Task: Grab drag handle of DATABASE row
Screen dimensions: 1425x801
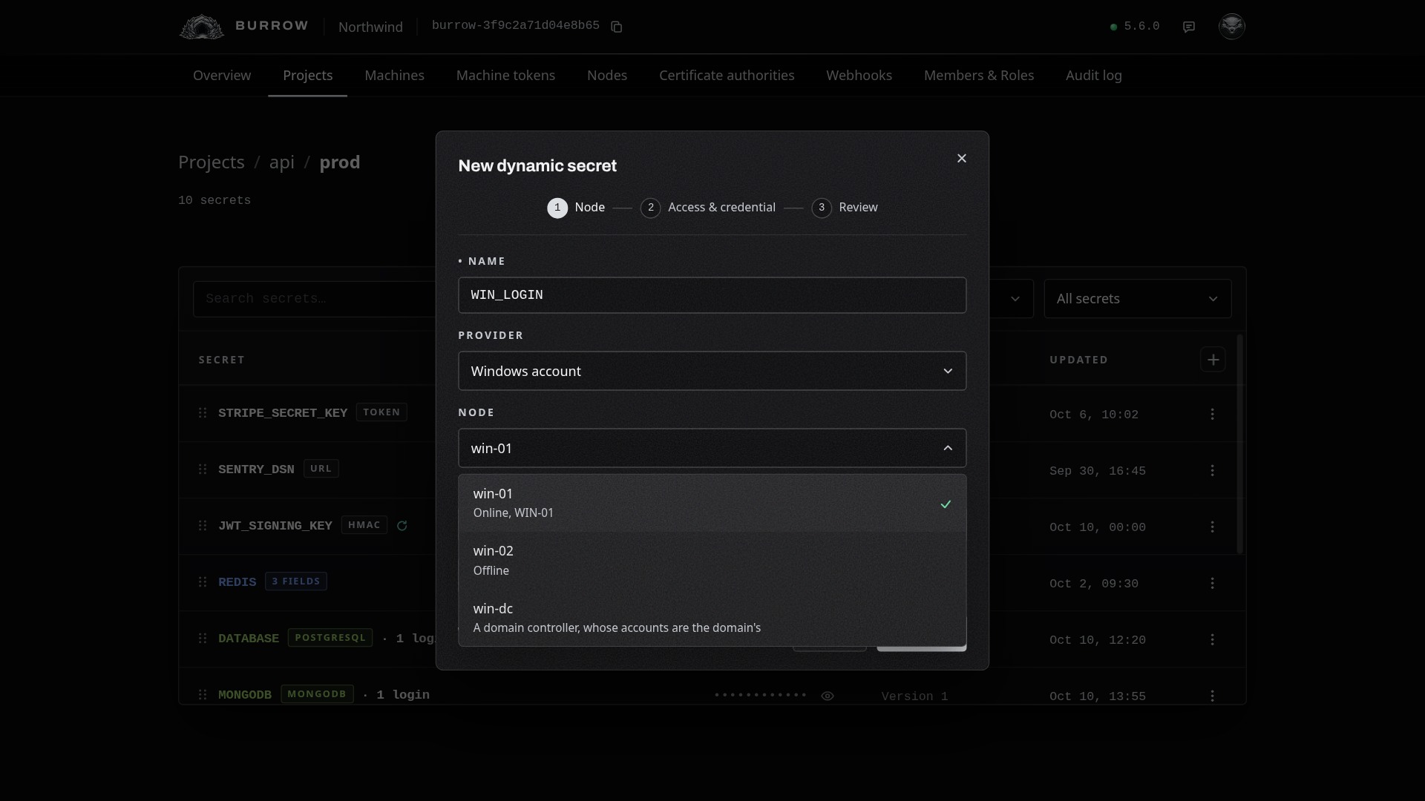Action: (x=203, y=638)
